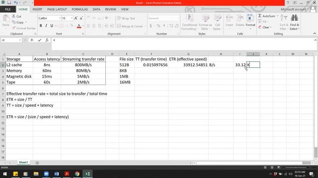Increase font size with the large A icon
The height and width of the screenshot is (178, 318).
[x=76, y=18]
